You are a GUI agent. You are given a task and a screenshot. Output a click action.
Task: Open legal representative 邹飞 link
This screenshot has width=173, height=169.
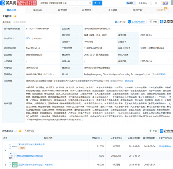coord(28,38)
